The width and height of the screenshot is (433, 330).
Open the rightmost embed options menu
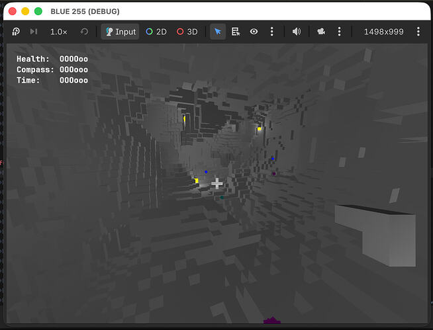(x=418, y=32)
